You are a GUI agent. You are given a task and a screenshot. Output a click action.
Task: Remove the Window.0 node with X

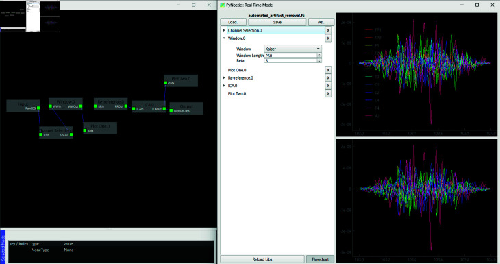point(328,38)
